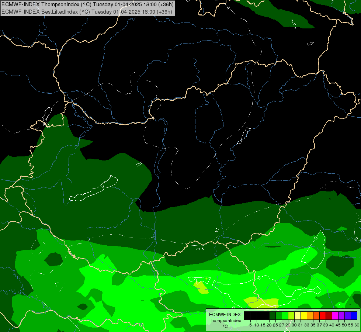Viewport: 361px width, 332px height.
Task: Pick the yellow-green 29–30 legend swatch
Action: pyautogui.click(x=291, y=315)
